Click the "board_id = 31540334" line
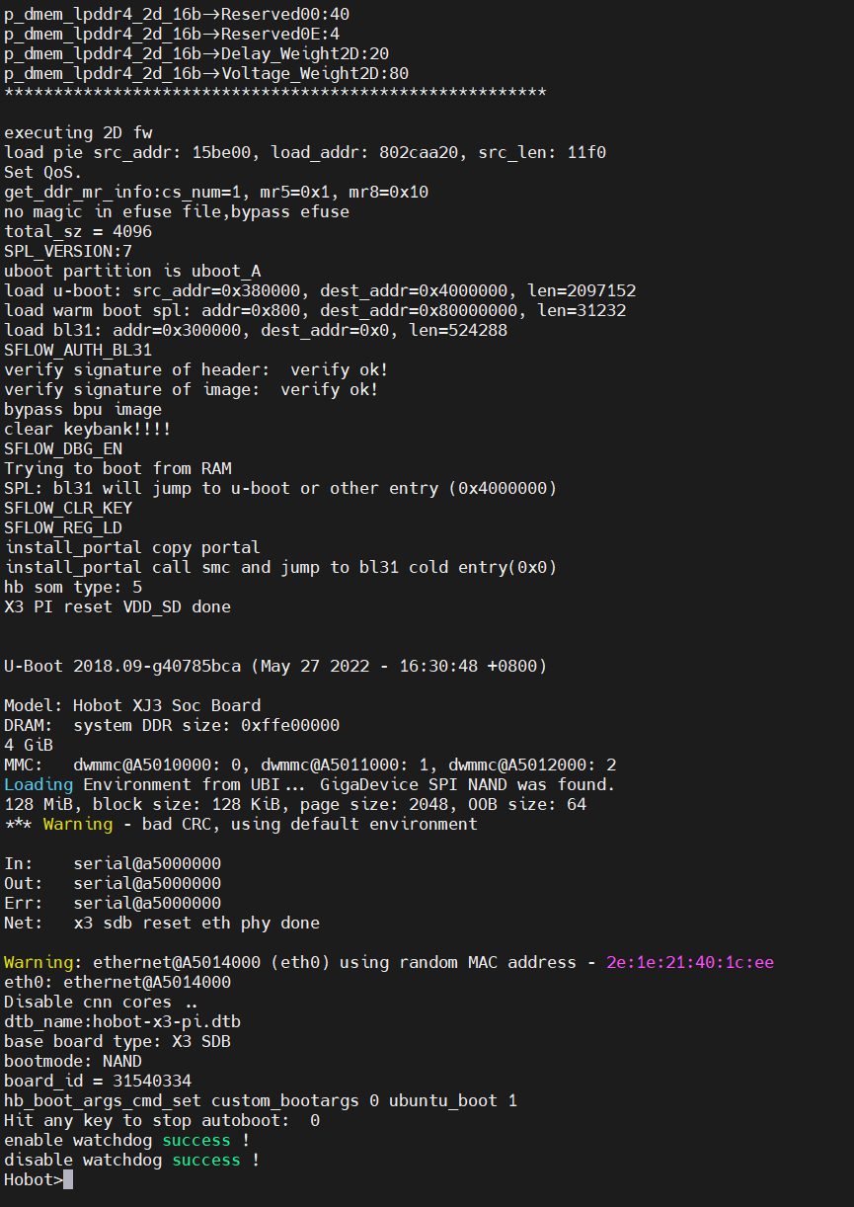The height and width of the screenshot is (1207, 854). pyautogui.click(x=98, y=1081)
